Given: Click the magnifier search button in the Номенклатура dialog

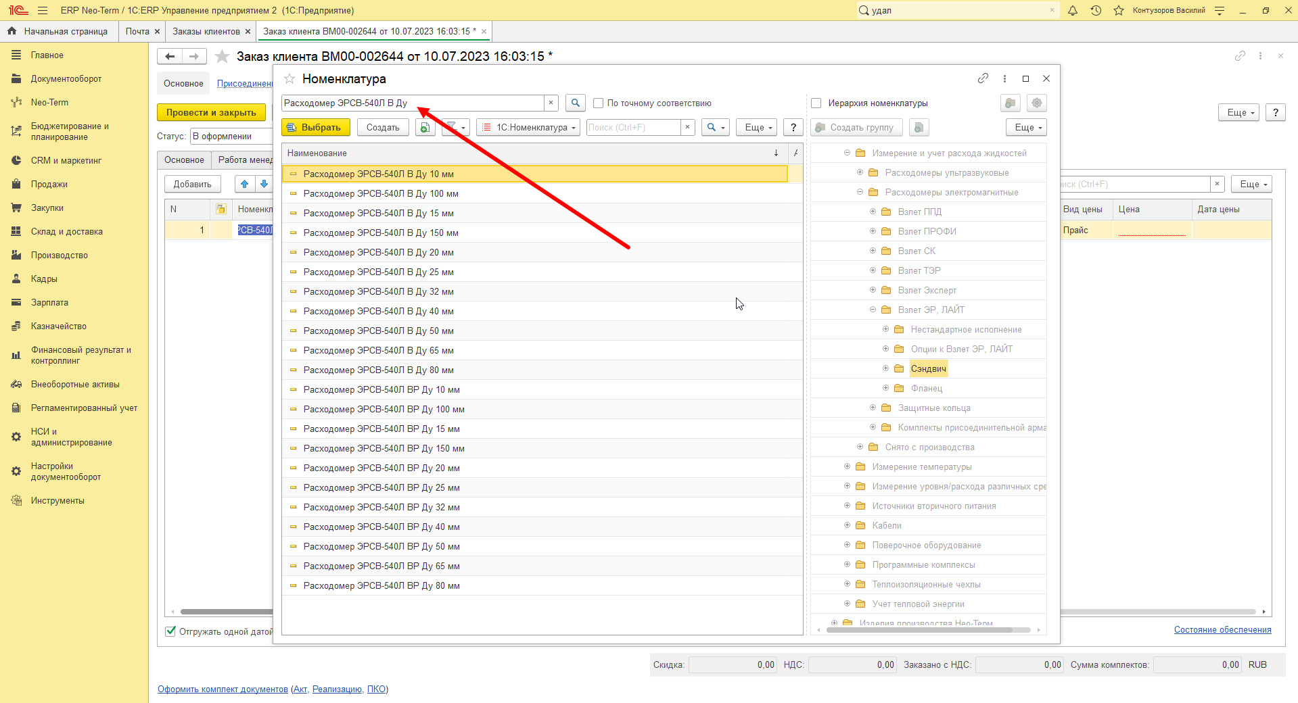Looking at the screenshot, I should coord(575,103).
